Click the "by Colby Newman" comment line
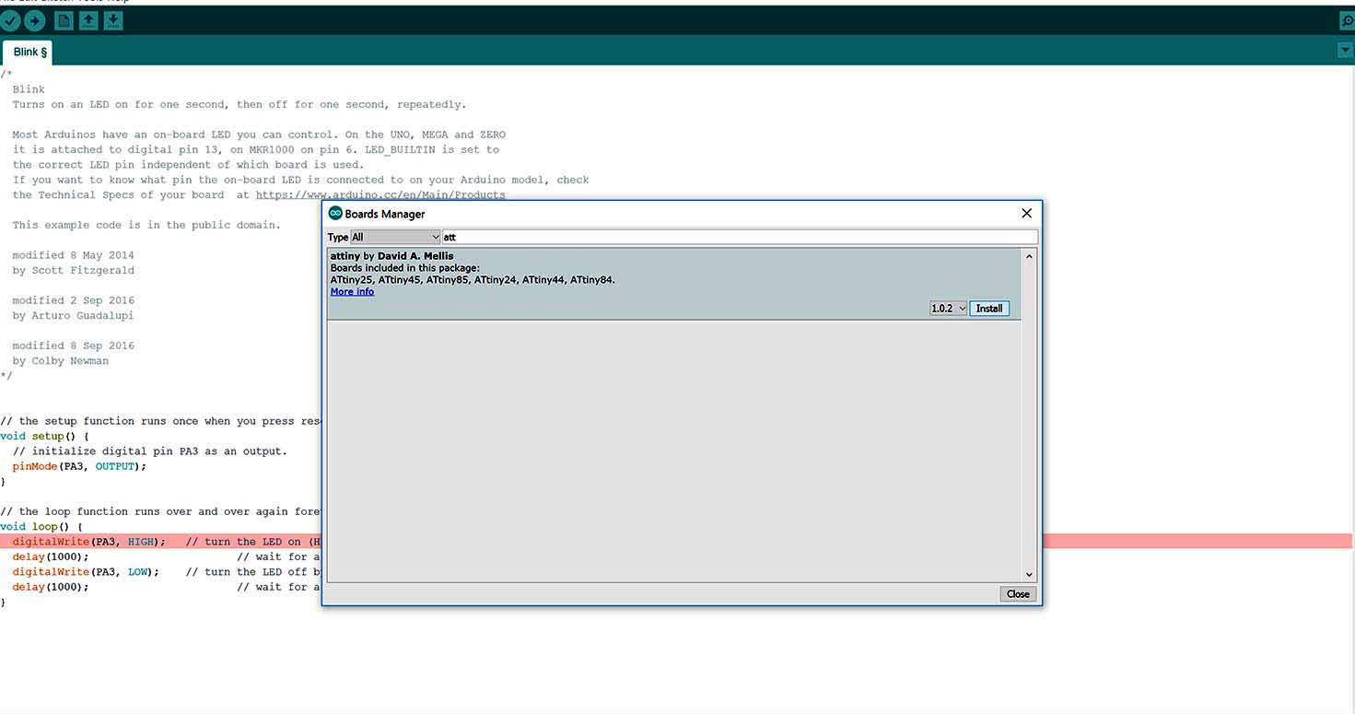The height and width of the screenshot is (714, 1355). (x=61, y=361)
